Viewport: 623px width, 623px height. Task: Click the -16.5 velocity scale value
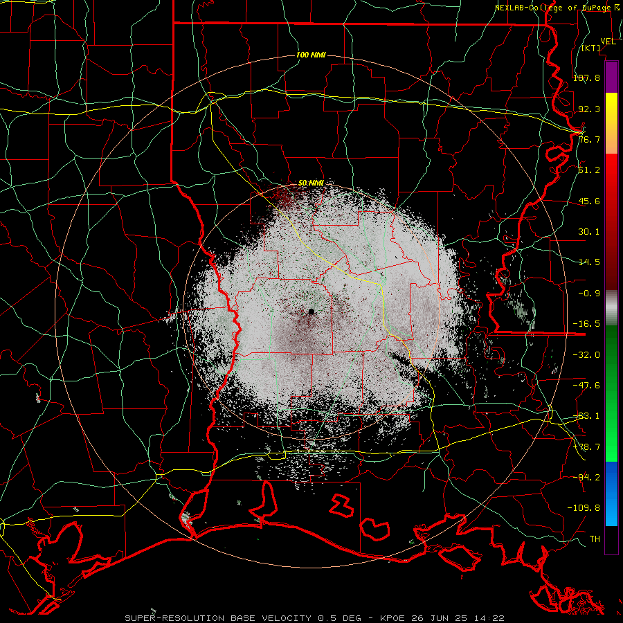coord(586,324)
